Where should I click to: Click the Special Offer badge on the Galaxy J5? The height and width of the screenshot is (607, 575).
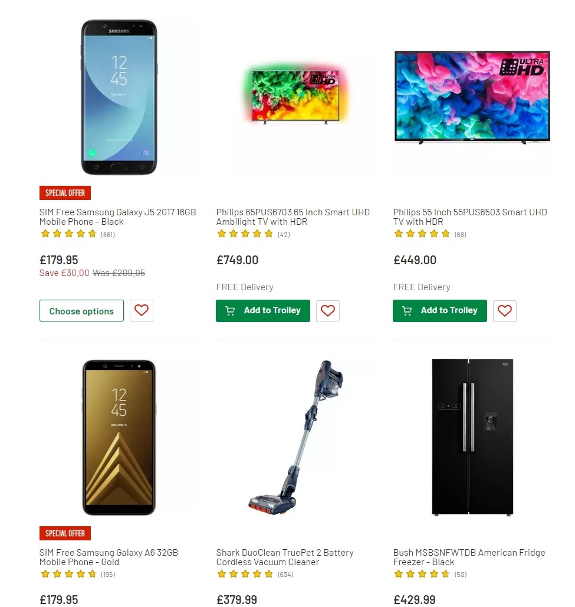(65, 193)
